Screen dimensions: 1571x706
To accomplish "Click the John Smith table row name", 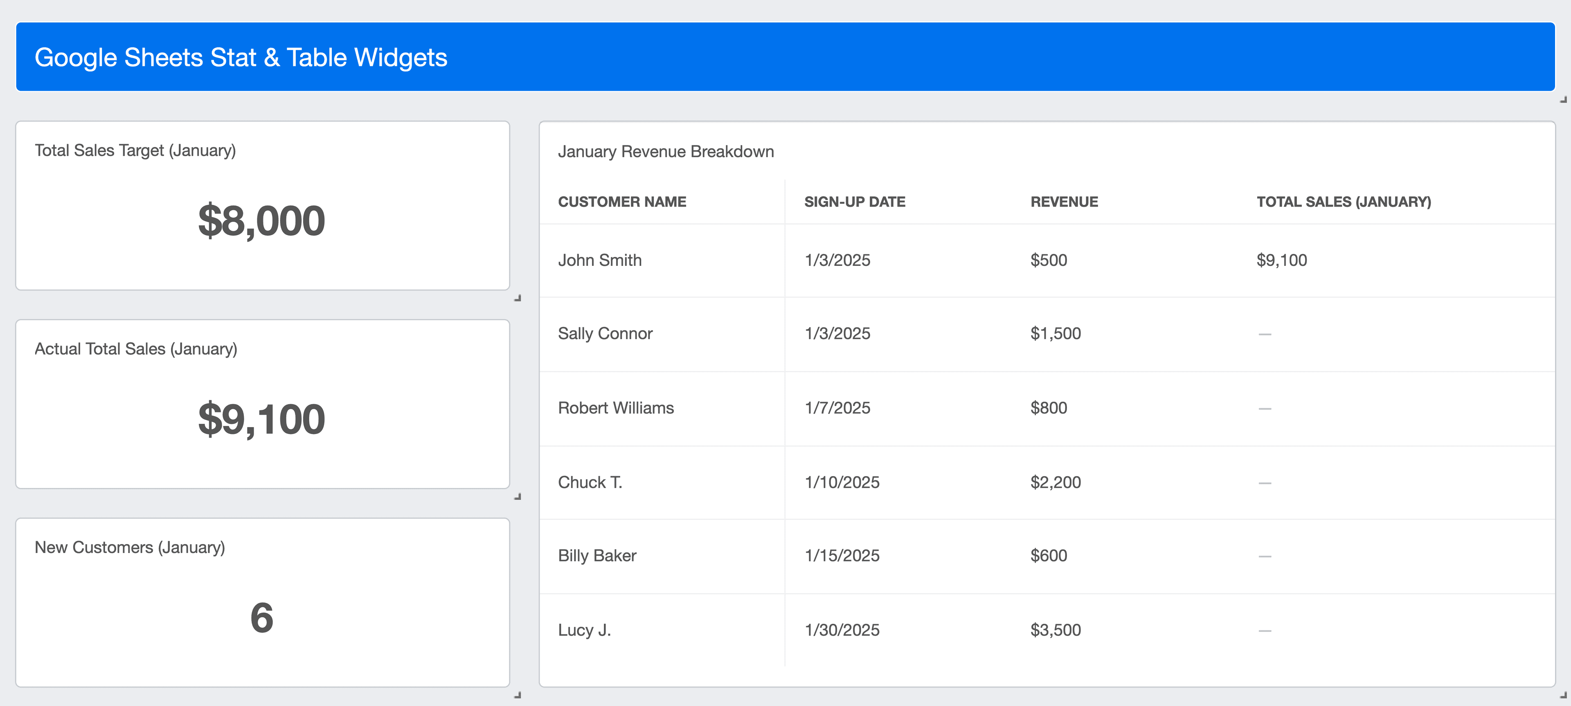I will [x=599, y=260].
